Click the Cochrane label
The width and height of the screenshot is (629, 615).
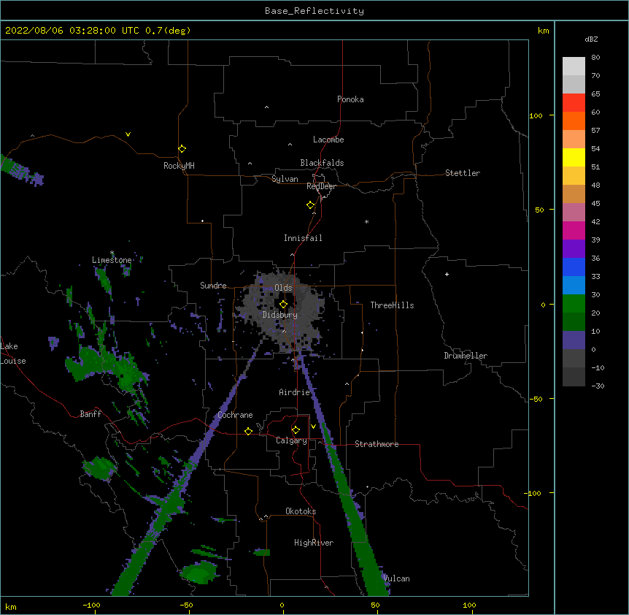point(235,415)
